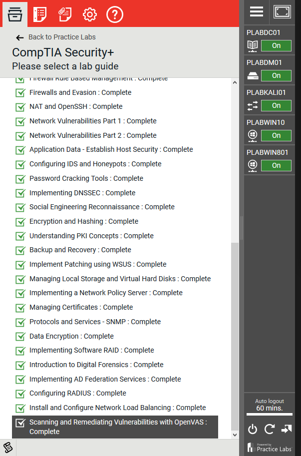Open Password Cracking Tools lab
Screen dimensions: 301x456
point(86,179)
